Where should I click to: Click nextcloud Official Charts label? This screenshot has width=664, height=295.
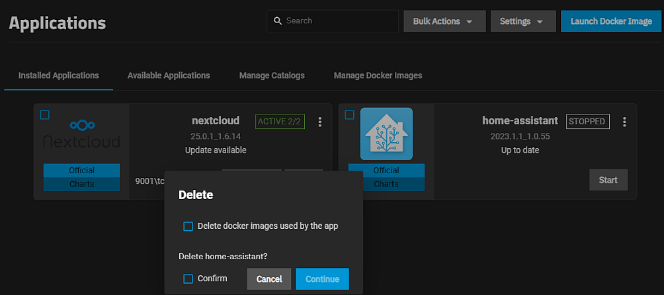coord(82,177)
